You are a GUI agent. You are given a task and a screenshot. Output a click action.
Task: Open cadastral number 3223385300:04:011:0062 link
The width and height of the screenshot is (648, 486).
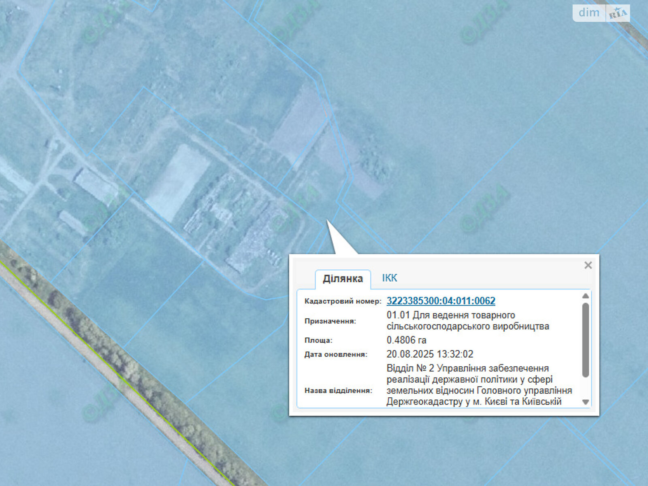click(441, 301)
